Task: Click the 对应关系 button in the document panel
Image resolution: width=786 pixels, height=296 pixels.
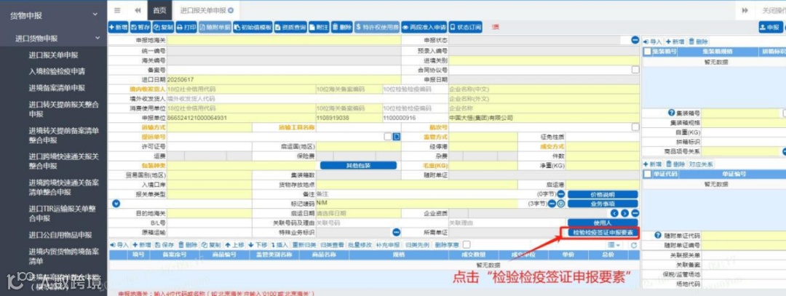Action: 701,164
